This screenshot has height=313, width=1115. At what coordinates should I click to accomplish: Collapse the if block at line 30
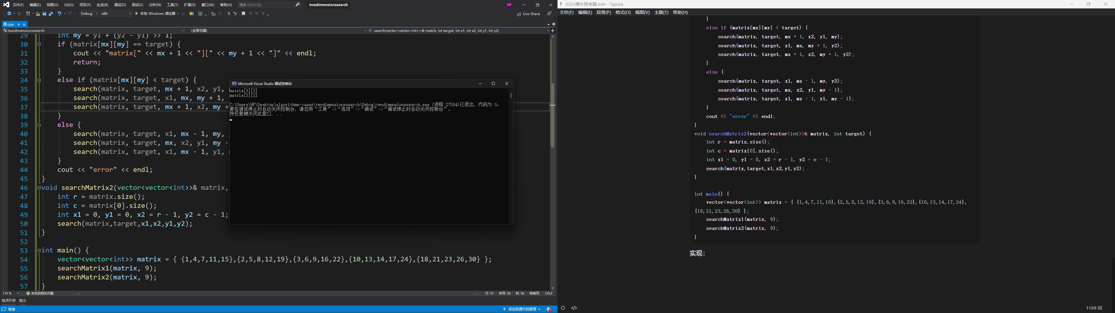[39, 45]
